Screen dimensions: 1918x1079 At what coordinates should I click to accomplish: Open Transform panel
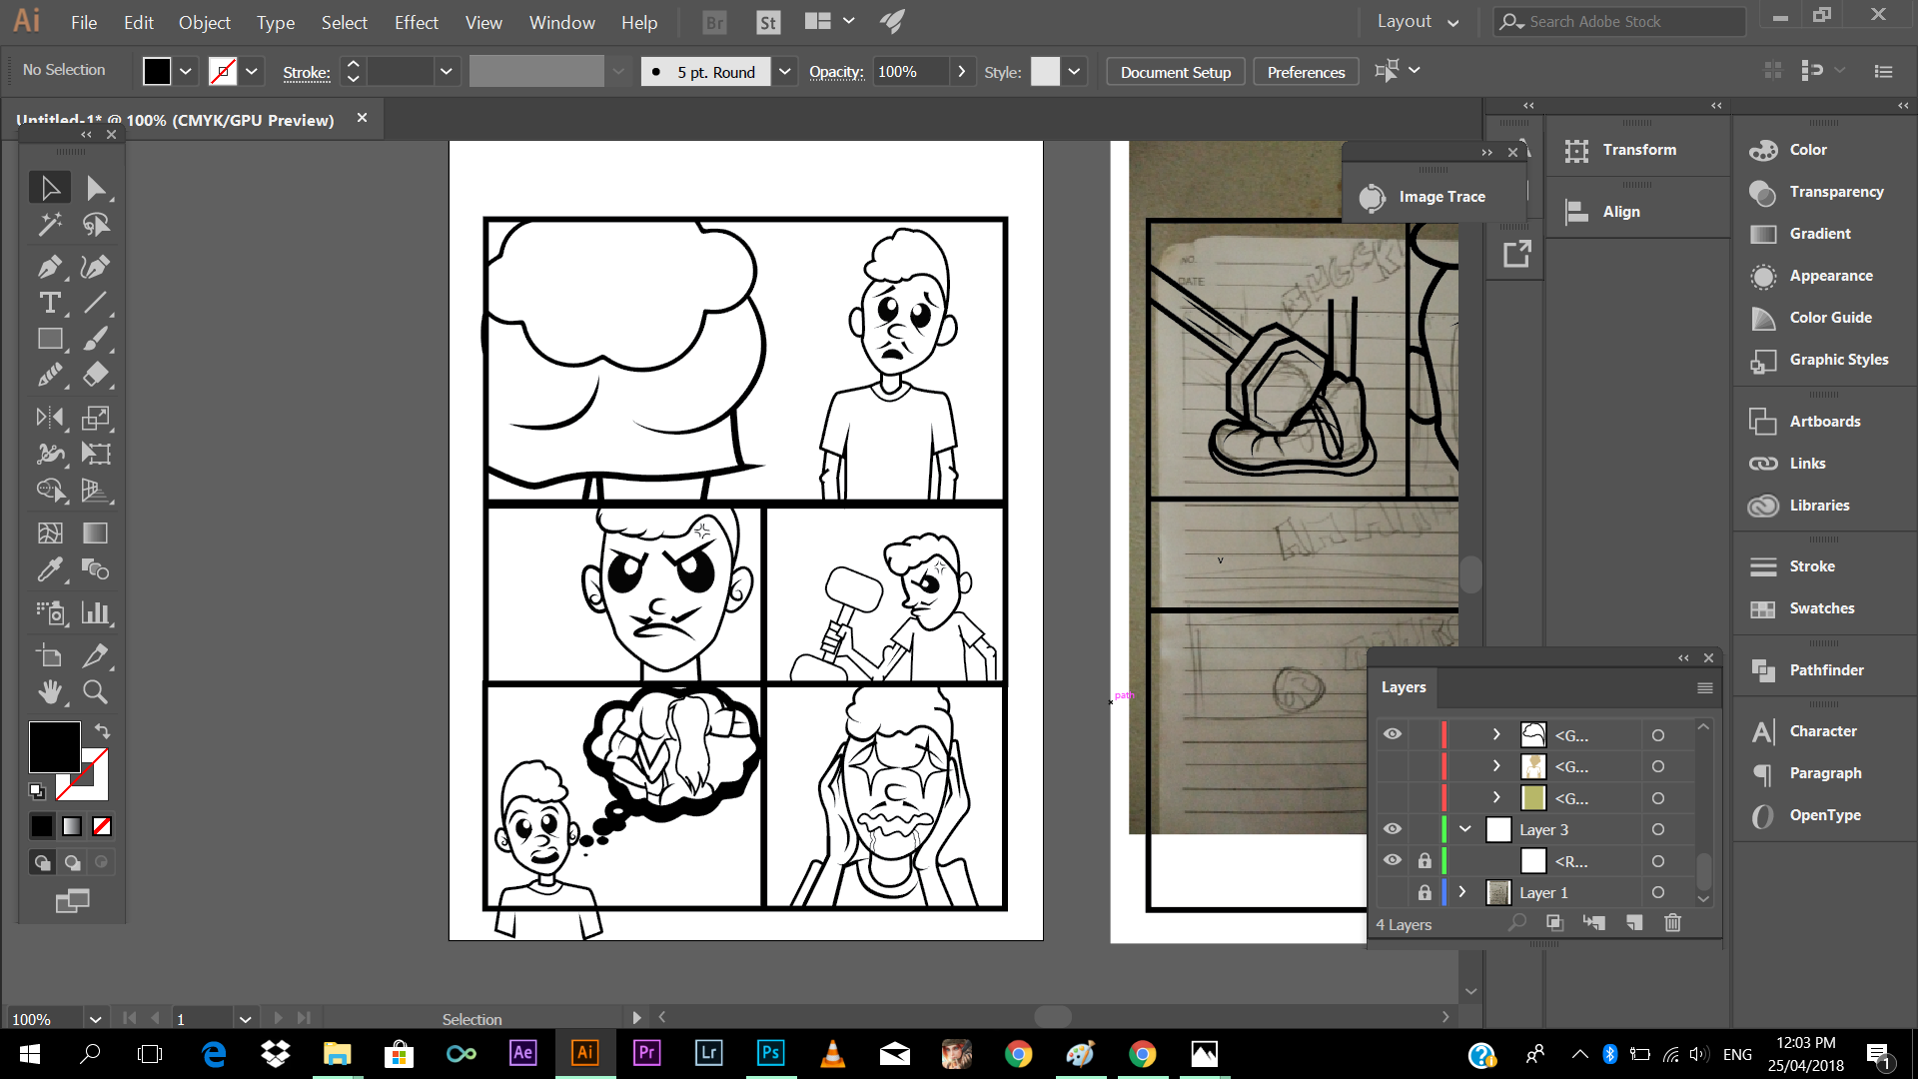point(1621,150)
